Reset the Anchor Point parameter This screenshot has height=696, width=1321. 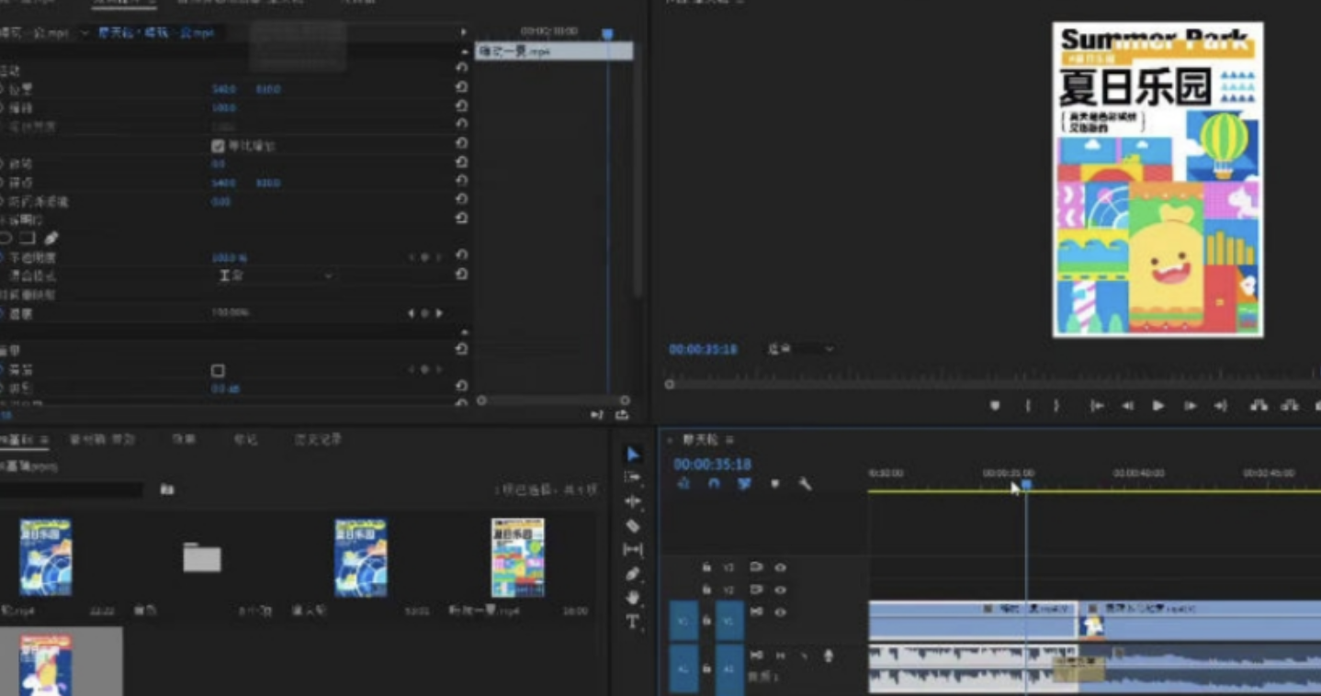click(x=461, y=181)
